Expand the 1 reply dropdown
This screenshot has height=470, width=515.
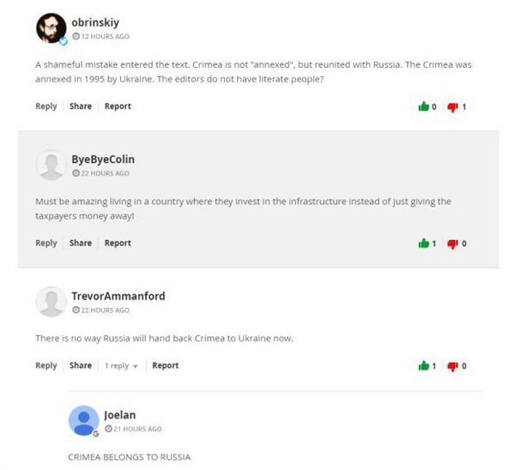click(121, 366)
